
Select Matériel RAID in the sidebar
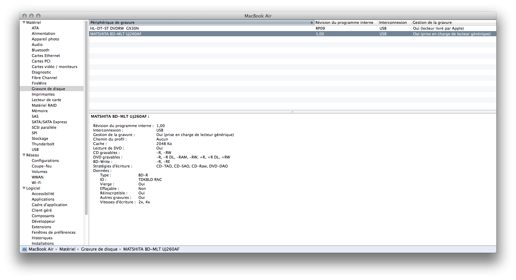pos(44,105)
